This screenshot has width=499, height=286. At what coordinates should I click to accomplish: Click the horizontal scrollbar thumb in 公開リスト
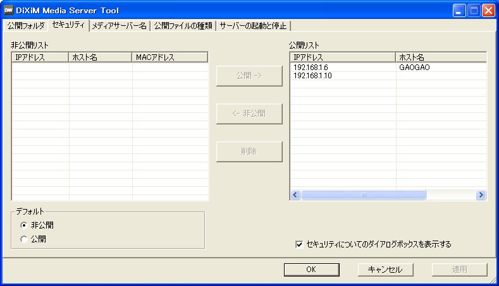click(x=364, y=195)
